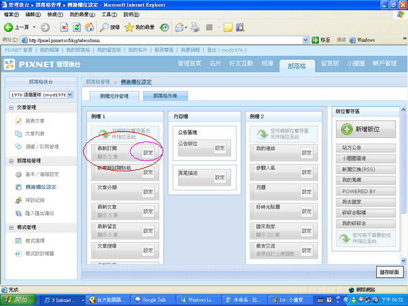Click the Home icon in toolbar
Image resolution: width=408 pixels, height=306 pixels.
(90, 27)
